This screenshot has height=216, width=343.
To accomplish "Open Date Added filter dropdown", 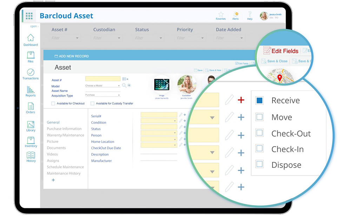I will 229,38.
